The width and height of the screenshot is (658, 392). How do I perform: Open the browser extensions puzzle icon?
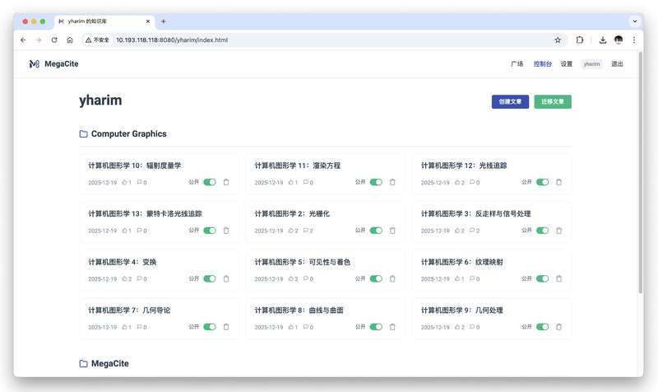pos(580,40)
